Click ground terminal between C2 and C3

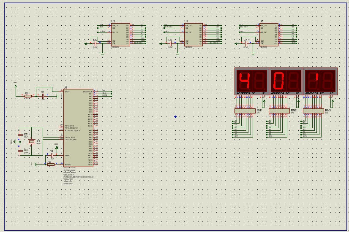(x=15, y=142)
